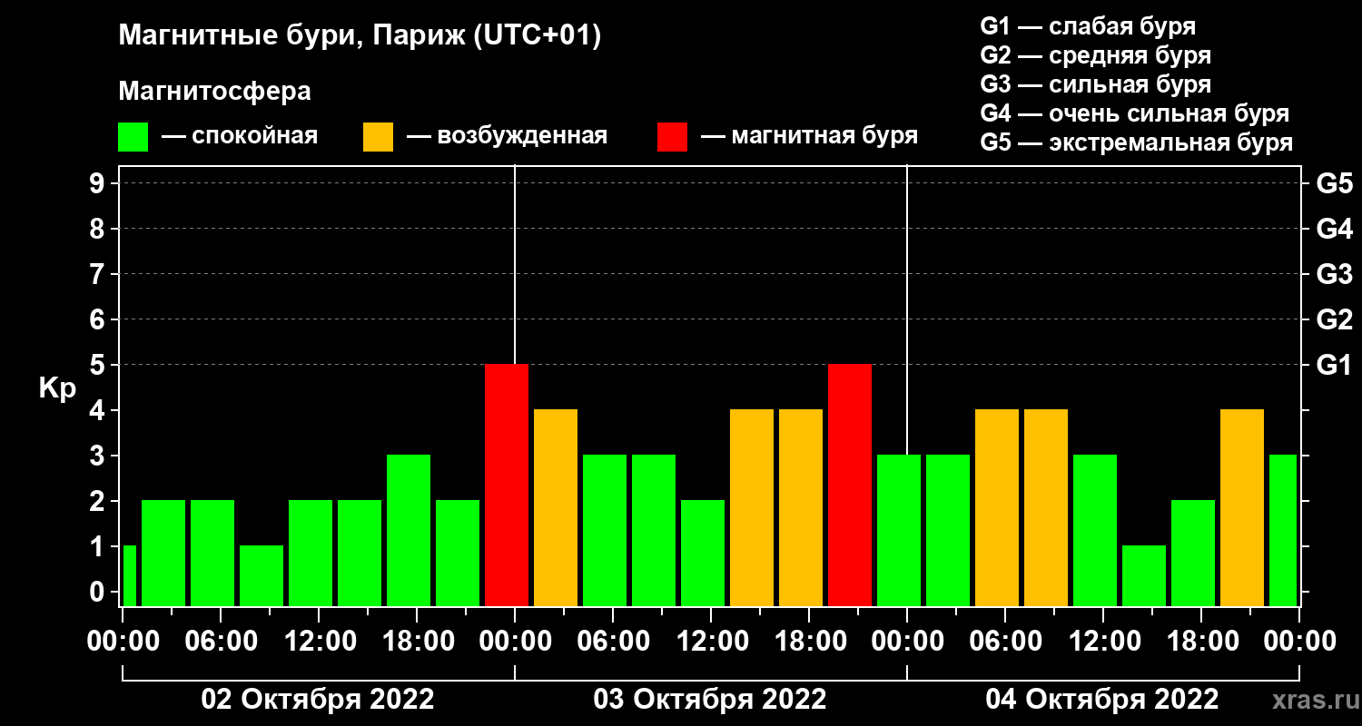
Task: Click the green спокойная legend swatch
Action: (133, 137)
